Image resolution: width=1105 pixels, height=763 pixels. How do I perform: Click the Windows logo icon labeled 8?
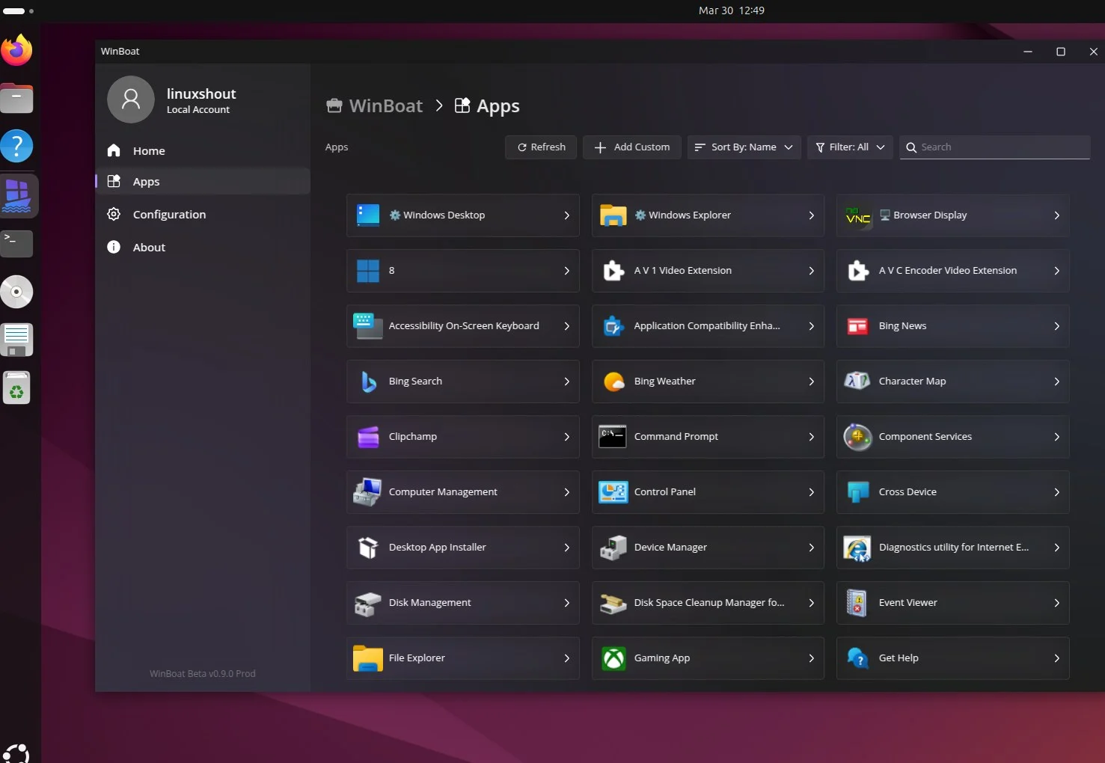(x=368, y=271)
